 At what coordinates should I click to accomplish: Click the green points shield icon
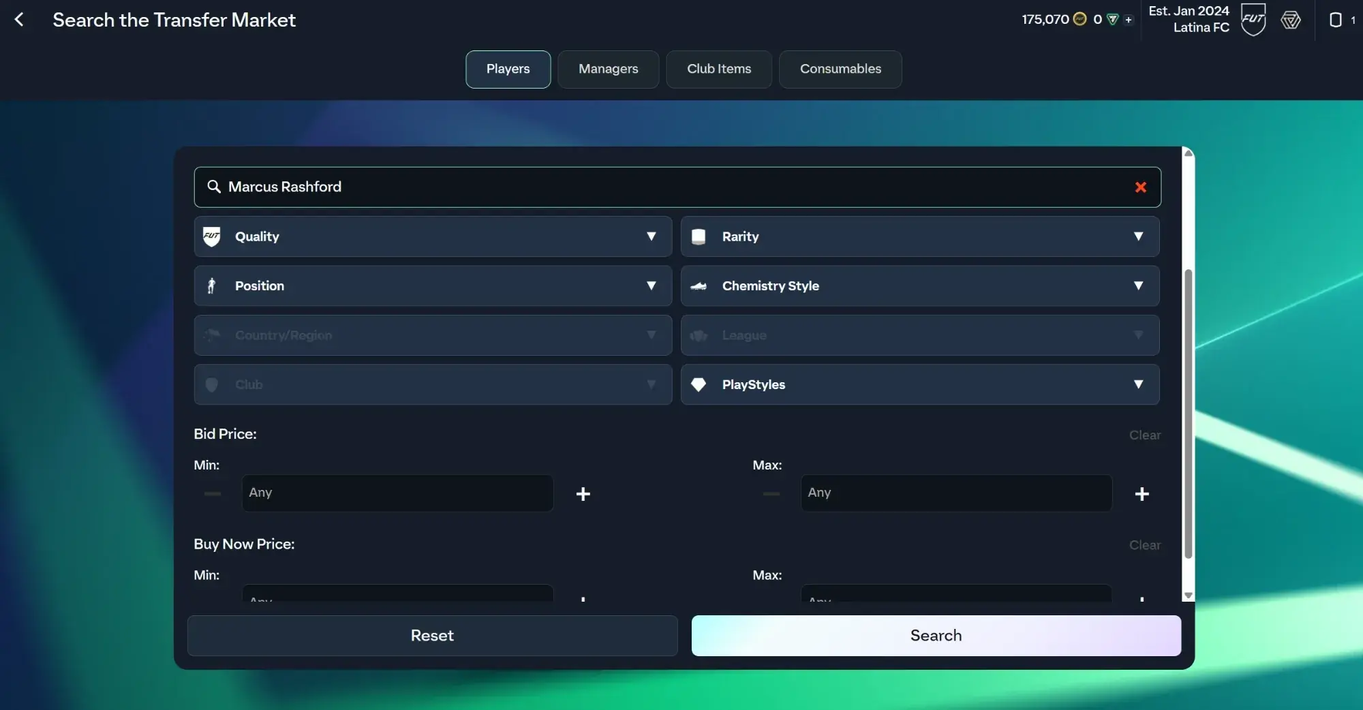pyautogui.click(x=1113, y=19)
